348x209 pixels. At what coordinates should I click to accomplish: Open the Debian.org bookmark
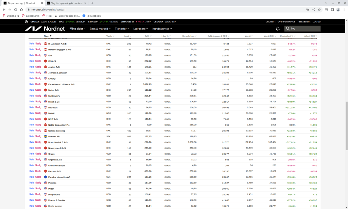11,16
